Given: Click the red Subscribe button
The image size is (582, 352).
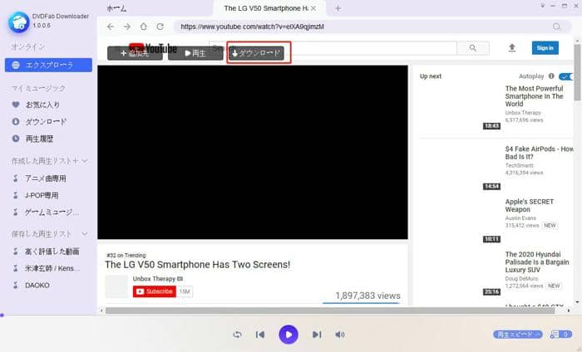Looking at the screenshot, I should point(154,291).
